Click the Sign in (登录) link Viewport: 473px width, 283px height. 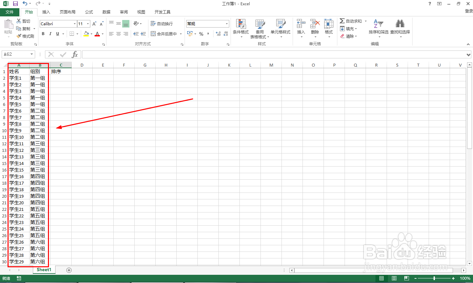[x=469, y=11]
